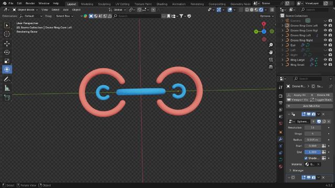Screen dimensions: 335x188
Task: Select the Move tool
Action: pos(7,44)
